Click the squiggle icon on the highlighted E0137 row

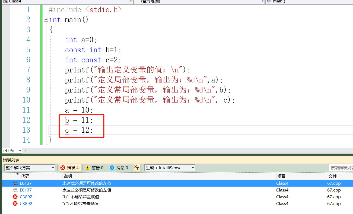(x=15, y=183)
